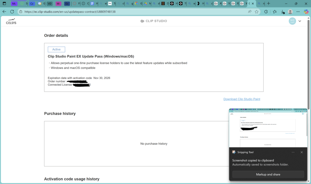Reload the current page
311x184 pixels.
pos(12,12)
